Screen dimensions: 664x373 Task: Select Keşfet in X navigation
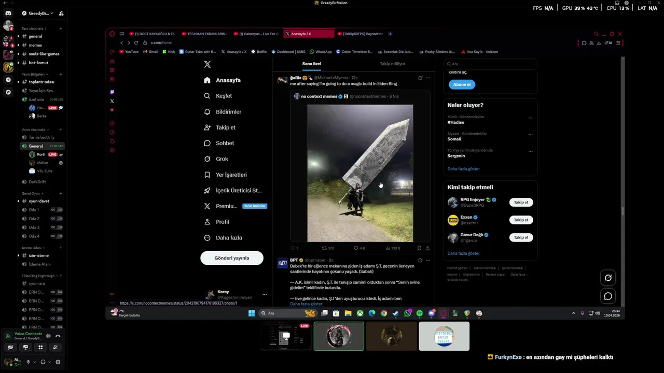coord(218,96)
